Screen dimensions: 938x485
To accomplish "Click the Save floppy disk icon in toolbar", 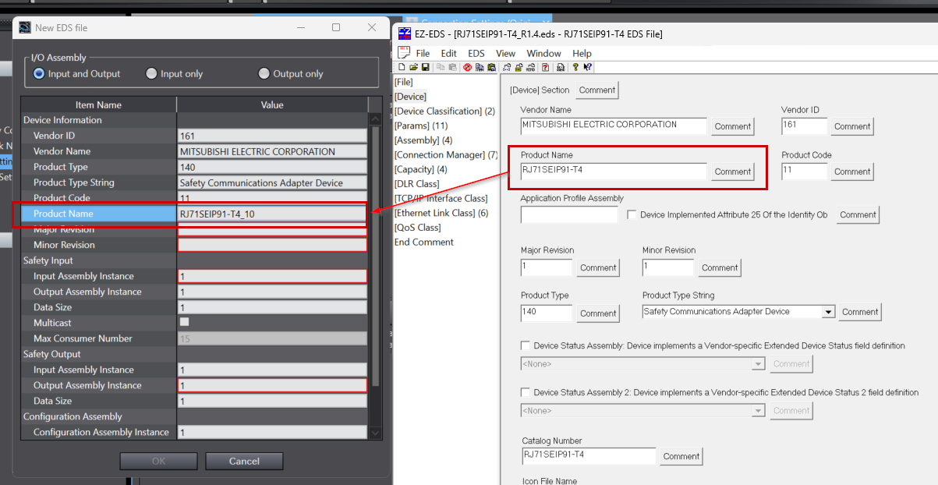I will click(426, 67).
